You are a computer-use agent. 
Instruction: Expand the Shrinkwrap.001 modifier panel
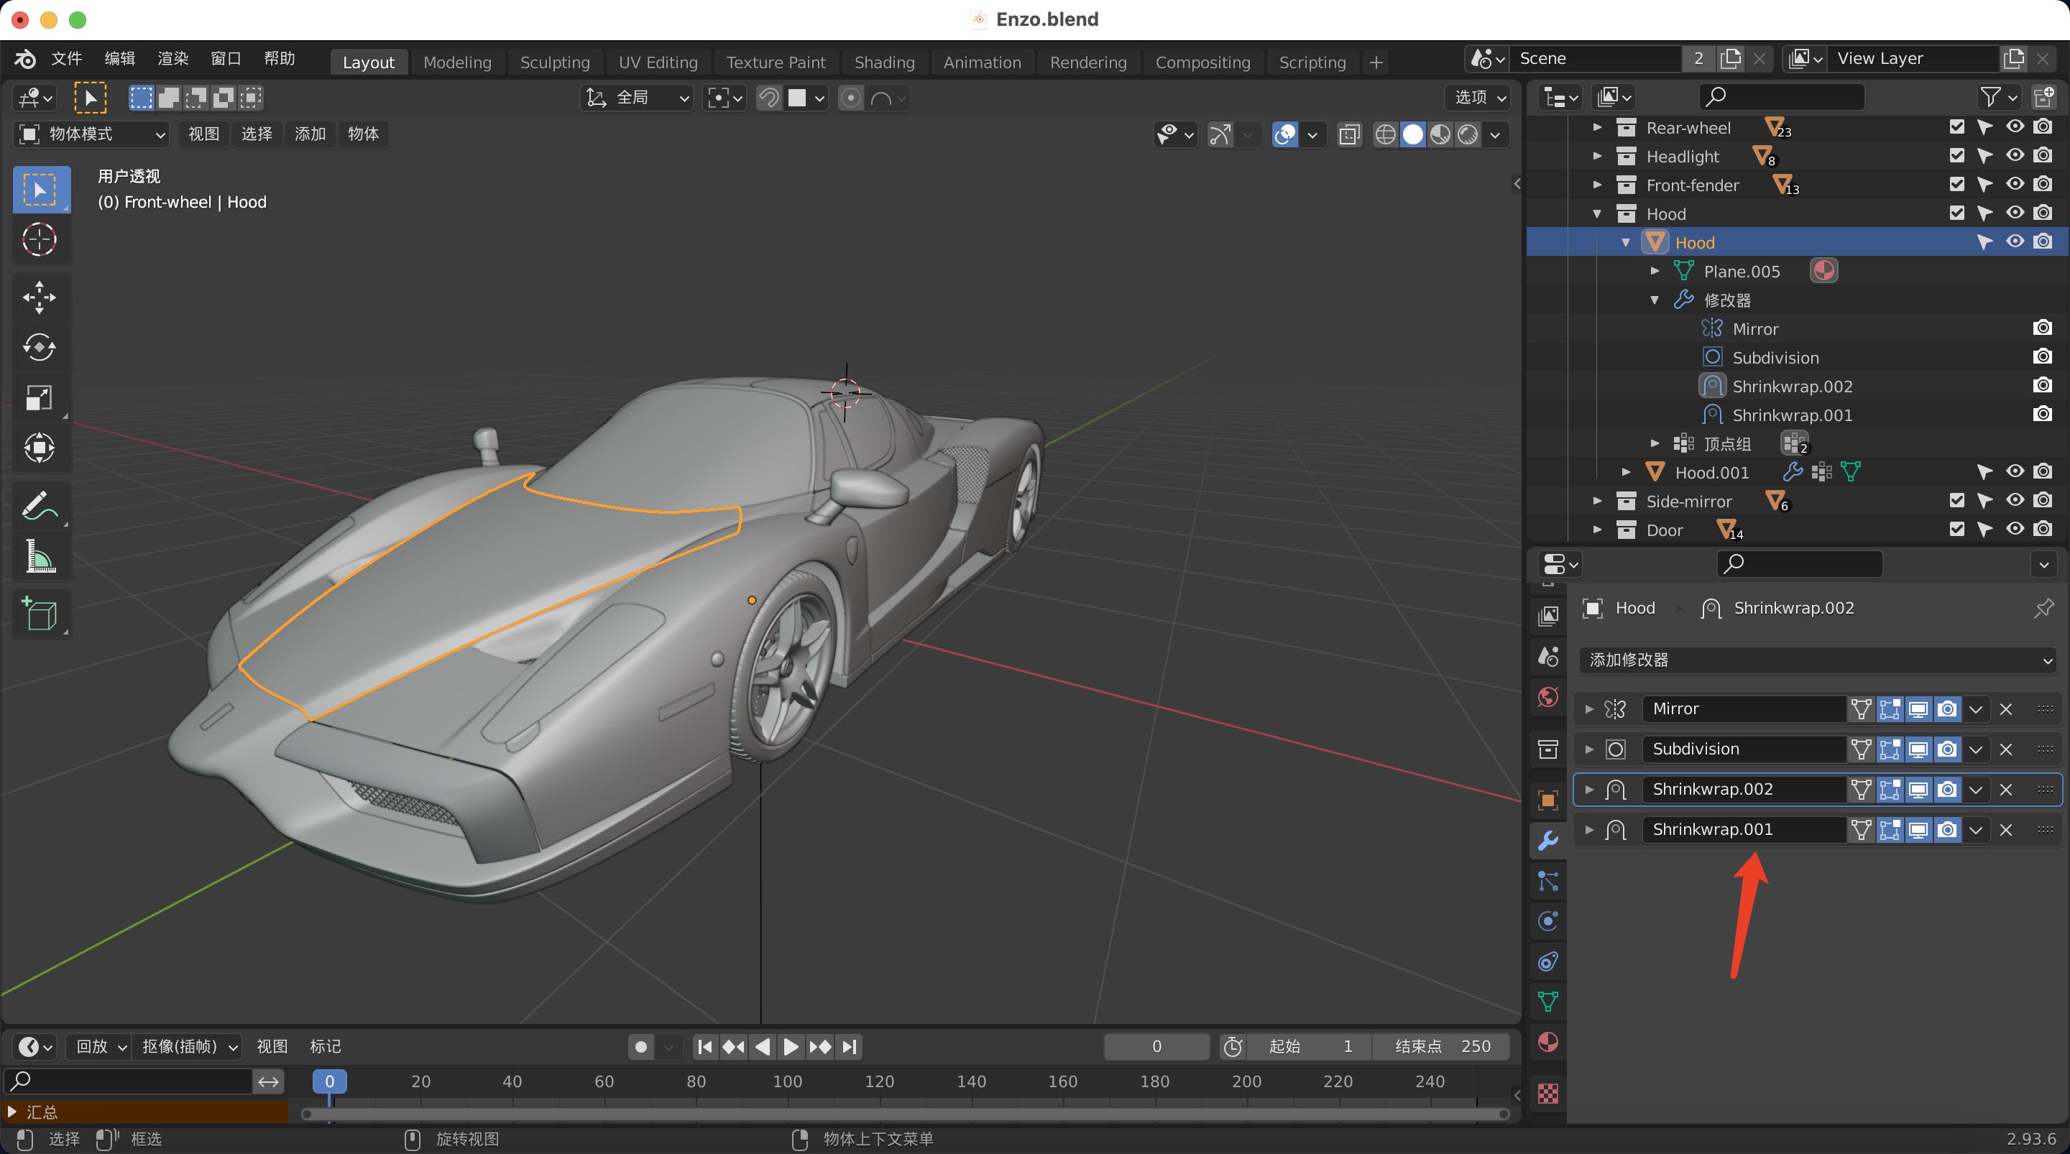[1588, 829]
